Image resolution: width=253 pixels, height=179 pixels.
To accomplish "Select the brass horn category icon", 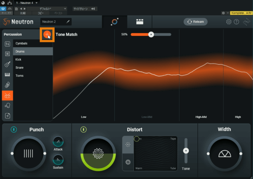I will tap(7, 85).
